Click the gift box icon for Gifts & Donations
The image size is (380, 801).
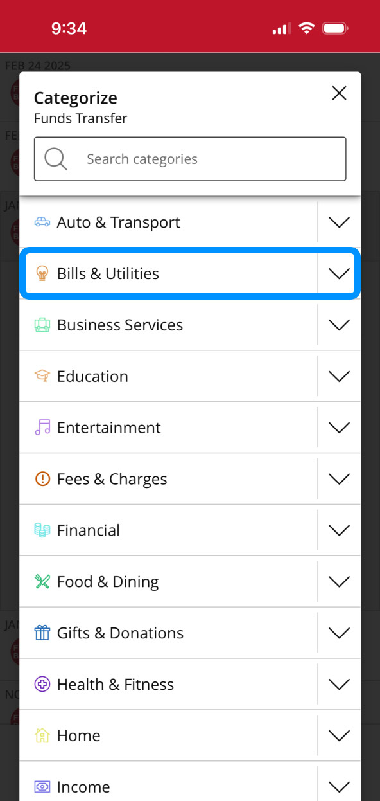click(42, 633)
